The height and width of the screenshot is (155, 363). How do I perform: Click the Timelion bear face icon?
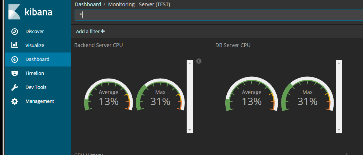coord(15,73)
